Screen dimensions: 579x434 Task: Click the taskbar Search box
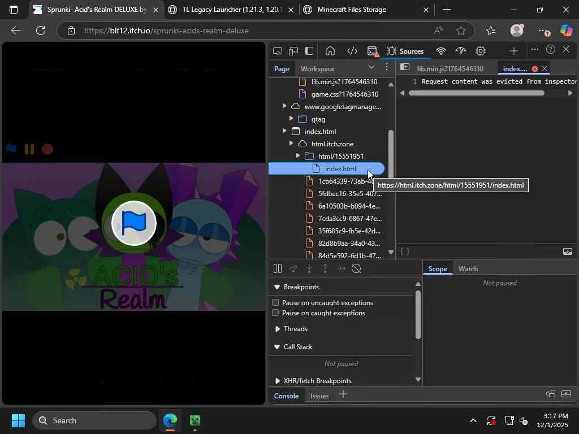[94, 420]
